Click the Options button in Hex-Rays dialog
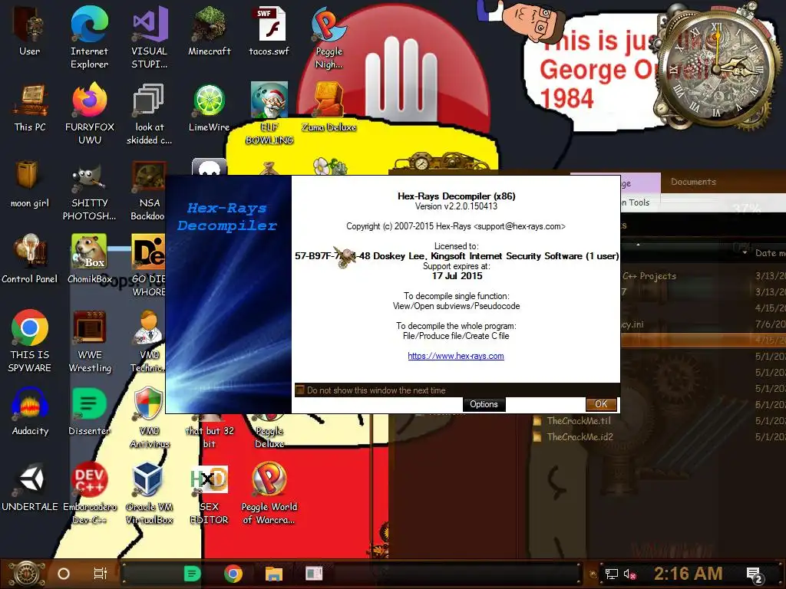This screenshot has width=786, height=589. 484,404
